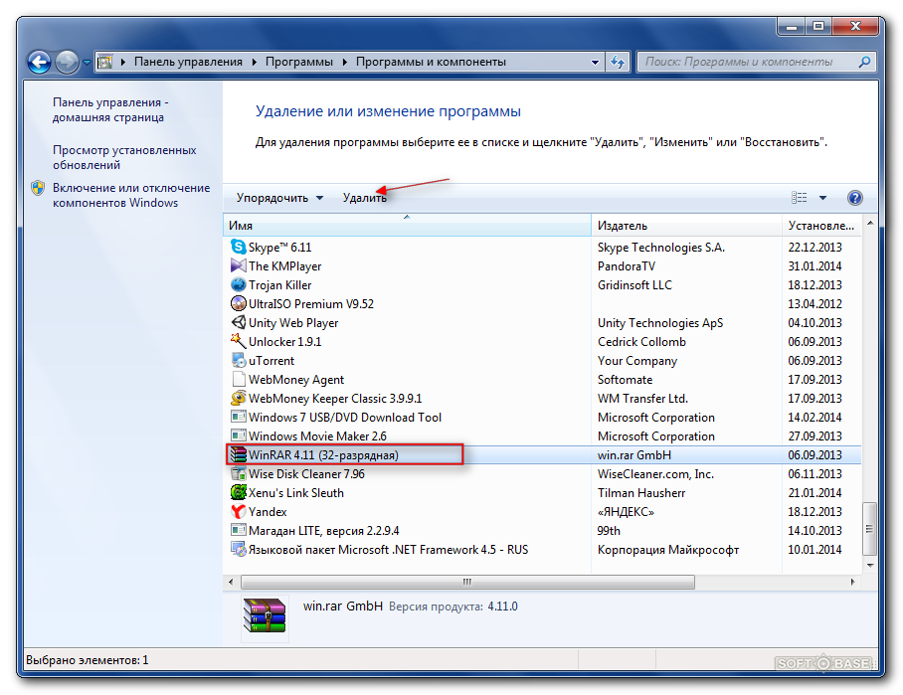
Task: Click the Xenu's Link Sleuth icon
Action: tap(238, 493)
